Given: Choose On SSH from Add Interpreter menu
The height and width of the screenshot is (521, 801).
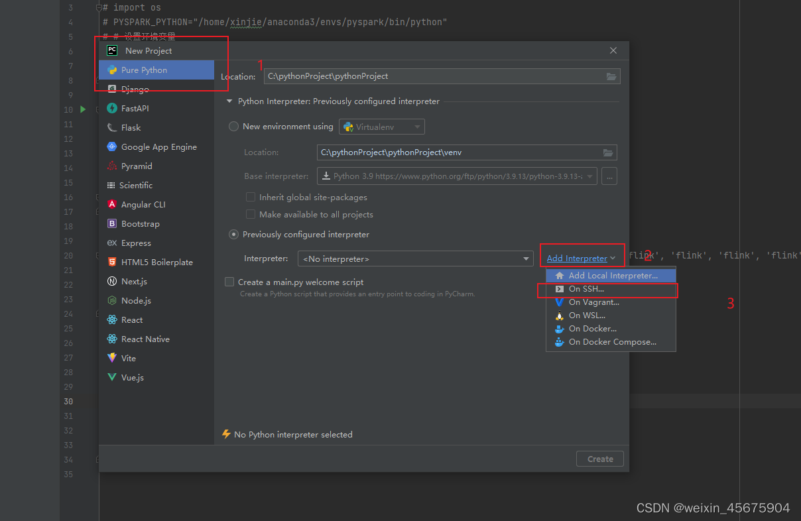Looking at the screenshot, I should tap(589, 290).
